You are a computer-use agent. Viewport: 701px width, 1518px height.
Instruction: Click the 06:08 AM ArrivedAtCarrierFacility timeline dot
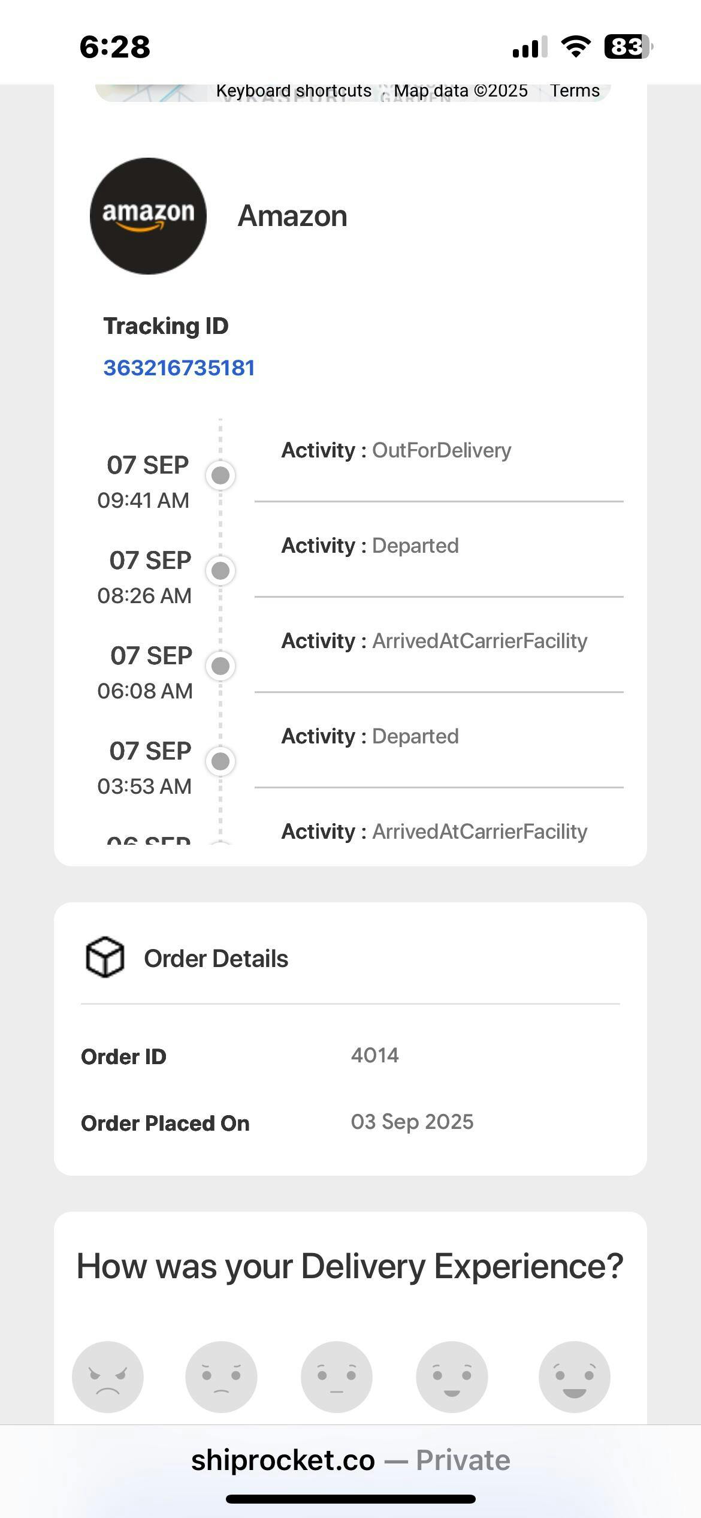[220, 666]
